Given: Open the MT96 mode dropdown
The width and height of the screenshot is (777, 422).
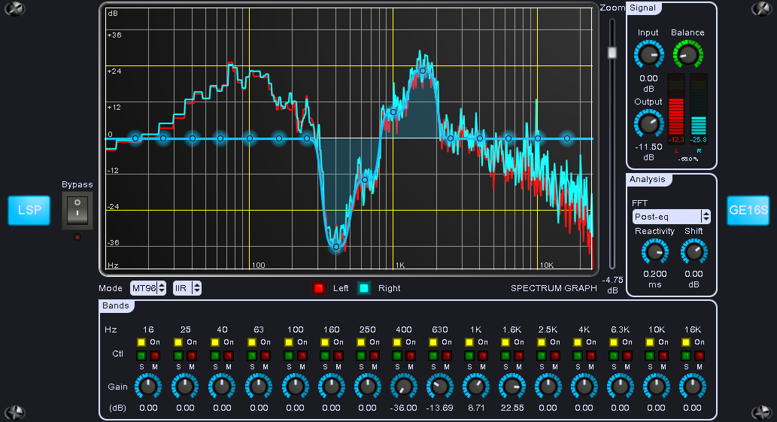Looking at the screenshot, I should pyautogui.click(x=147, y=288).
